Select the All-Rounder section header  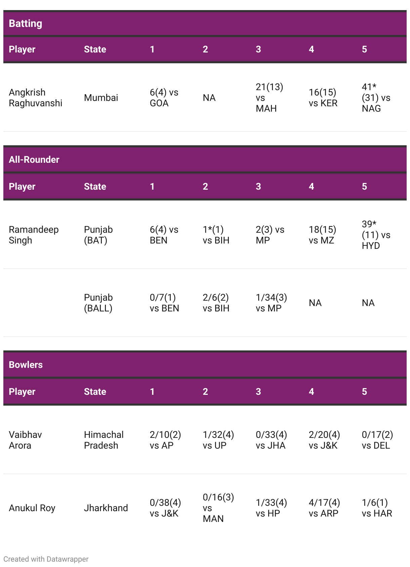click(34, 159)
